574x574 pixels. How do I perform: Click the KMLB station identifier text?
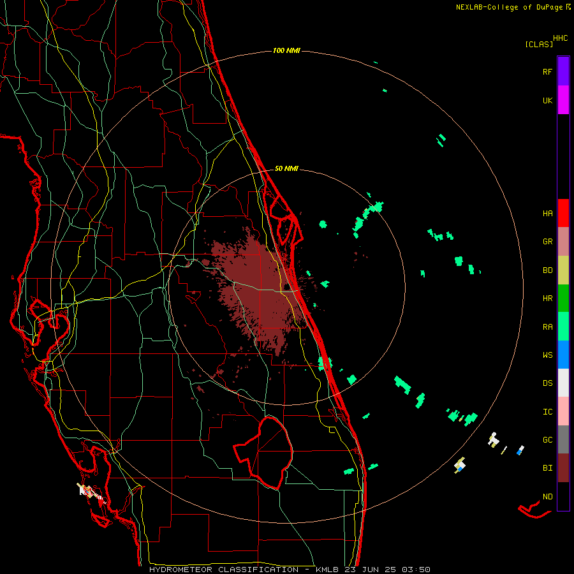pyautogui.click(x=328, y=570)
